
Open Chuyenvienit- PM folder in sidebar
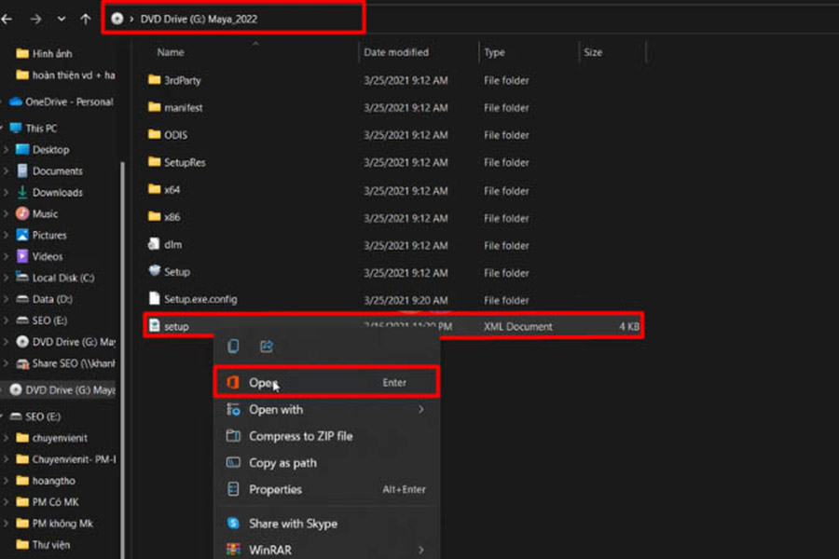coord(66,459)
